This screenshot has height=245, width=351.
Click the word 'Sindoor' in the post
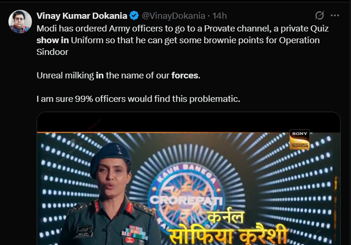point(53,52)
